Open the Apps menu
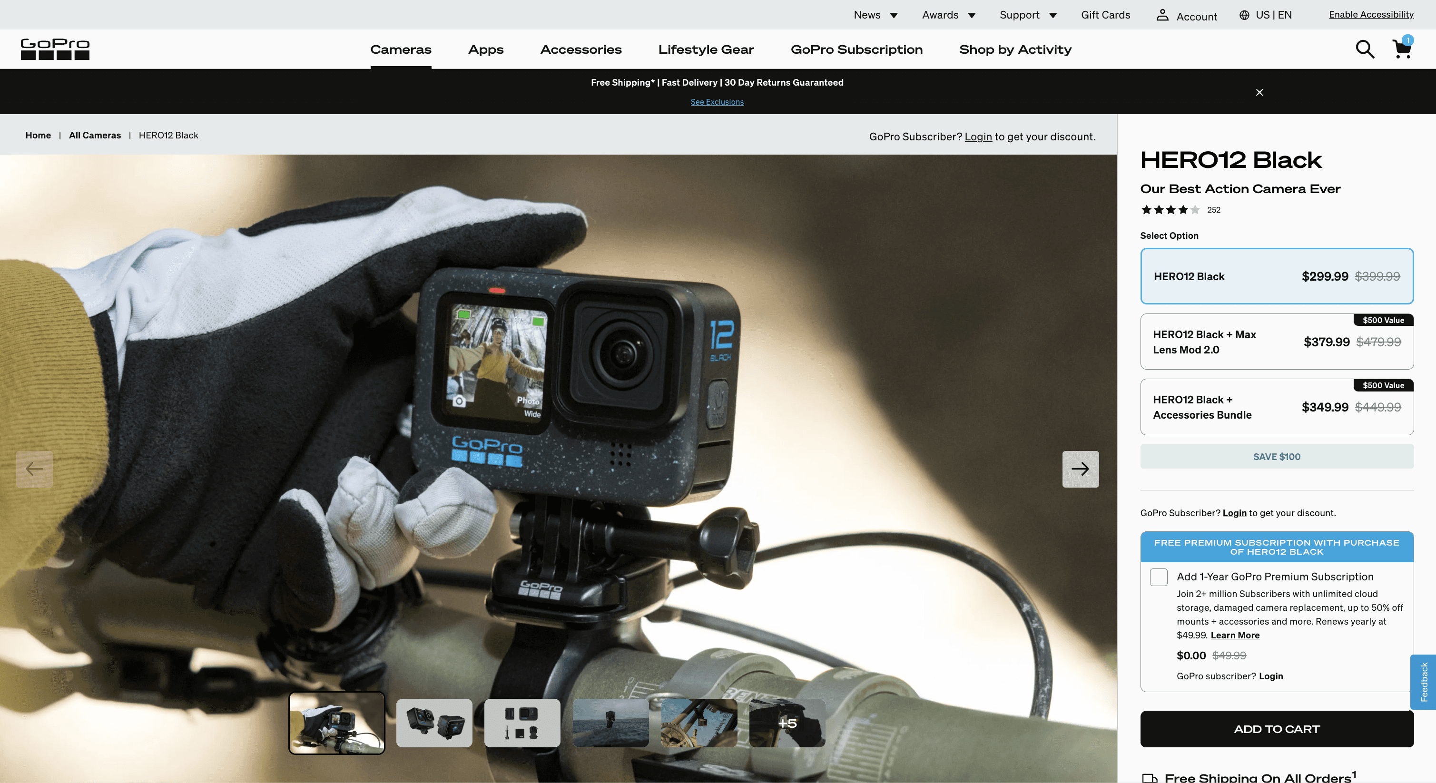 click(485, 49)
